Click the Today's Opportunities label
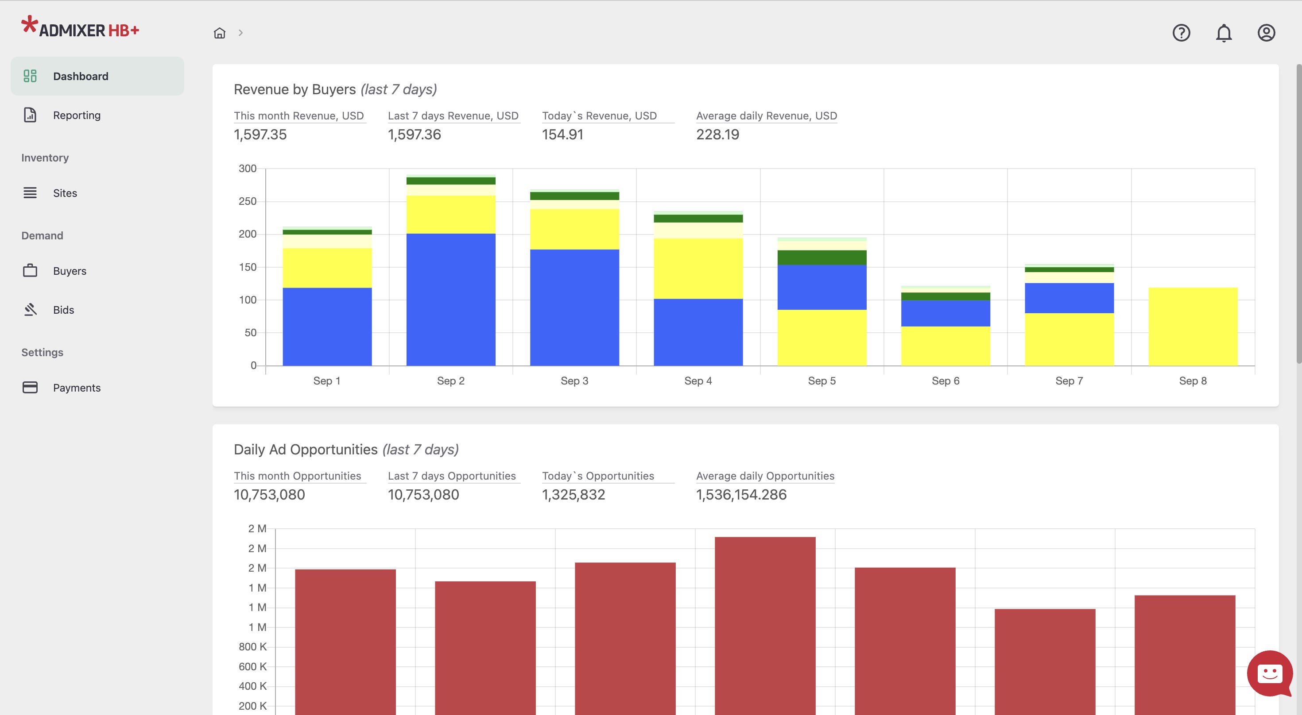Viewport: 1302px width, 715px height. 598,476
